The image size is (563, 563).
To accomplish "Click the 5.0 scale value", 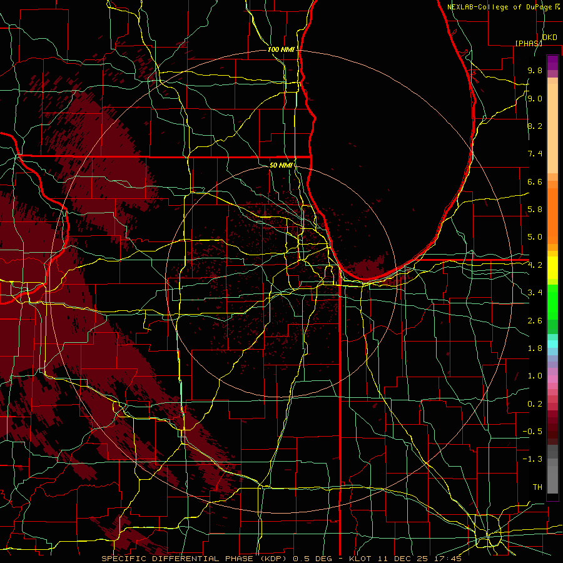I will [535, 237].
